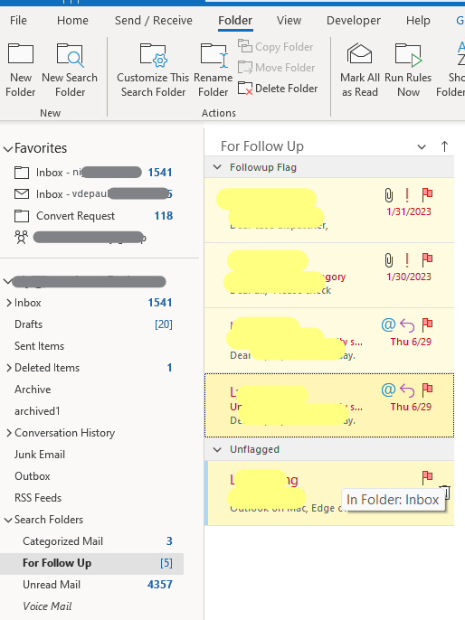Open the File tab

tap(18, 20)
